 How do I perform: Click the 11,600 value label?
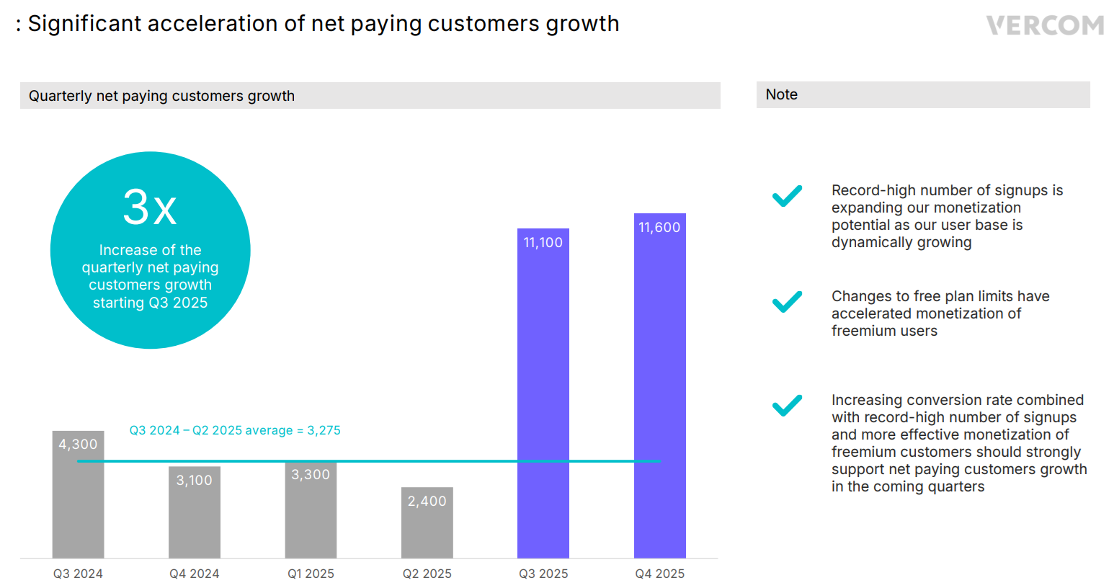pyautogui.click(x=659, y=228)
